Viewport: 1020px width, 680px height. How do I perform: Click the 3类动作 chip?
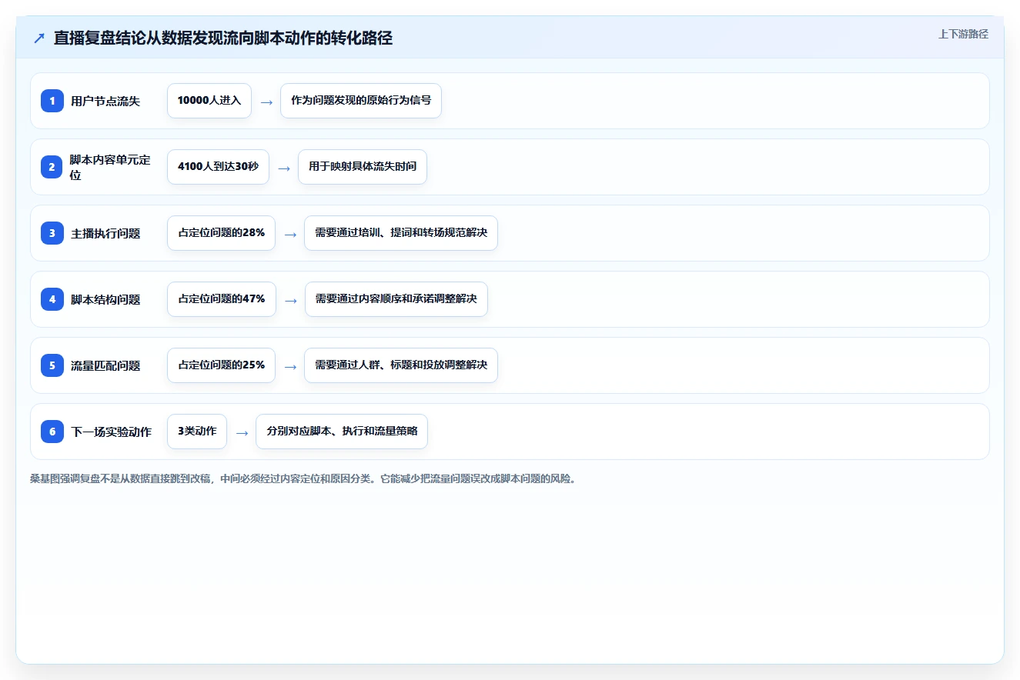coord(197,432)
